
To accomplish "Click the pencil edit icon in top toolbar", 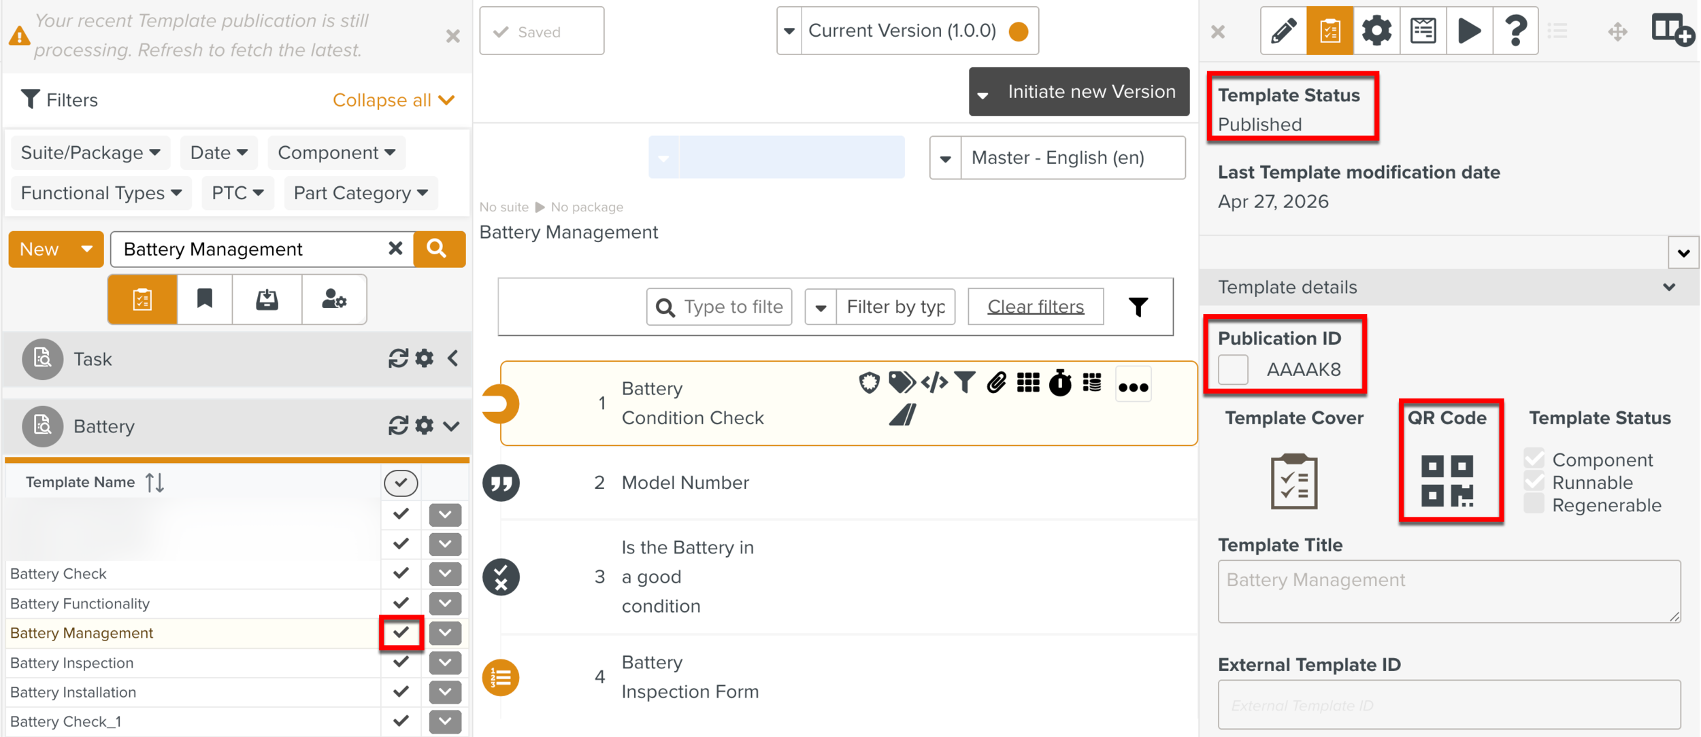I will (1283, 31).
